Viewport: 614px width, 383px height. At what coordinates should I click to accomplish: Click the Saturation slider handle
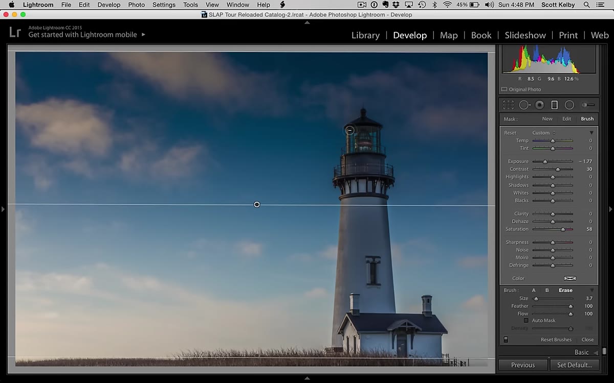pos(563,229)
